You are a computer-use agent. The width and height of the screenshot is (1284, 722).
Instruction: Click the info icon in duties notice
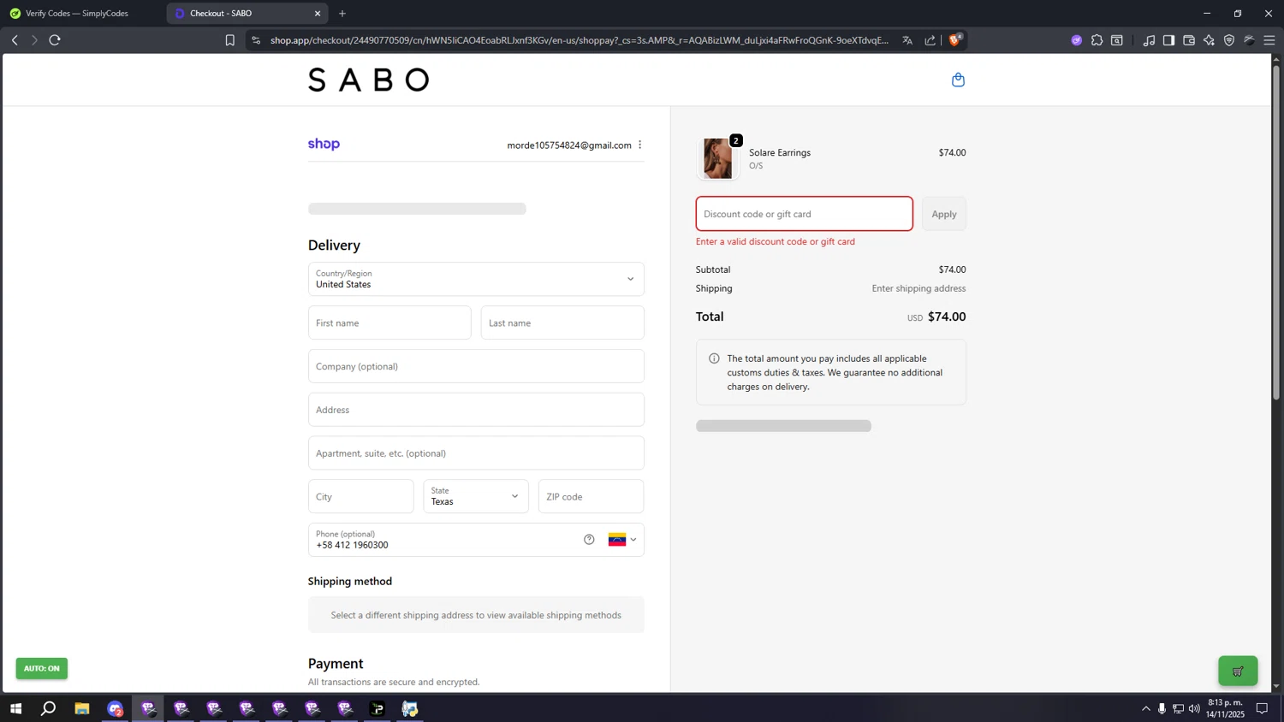click(x=714, y=358)
